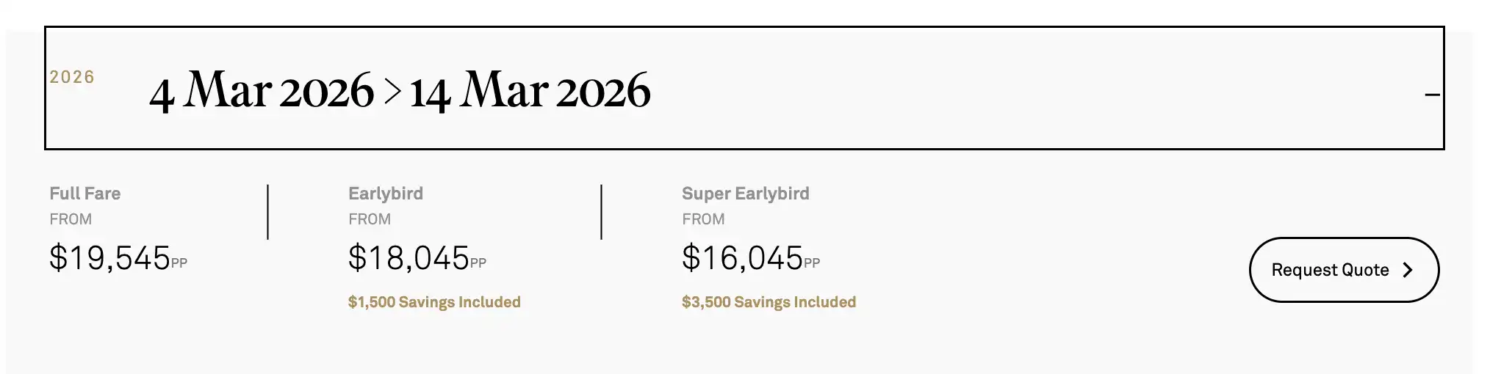Click the $16,045 Super Earlybird price
1490x374 pixels.
[x=742, y=258]
